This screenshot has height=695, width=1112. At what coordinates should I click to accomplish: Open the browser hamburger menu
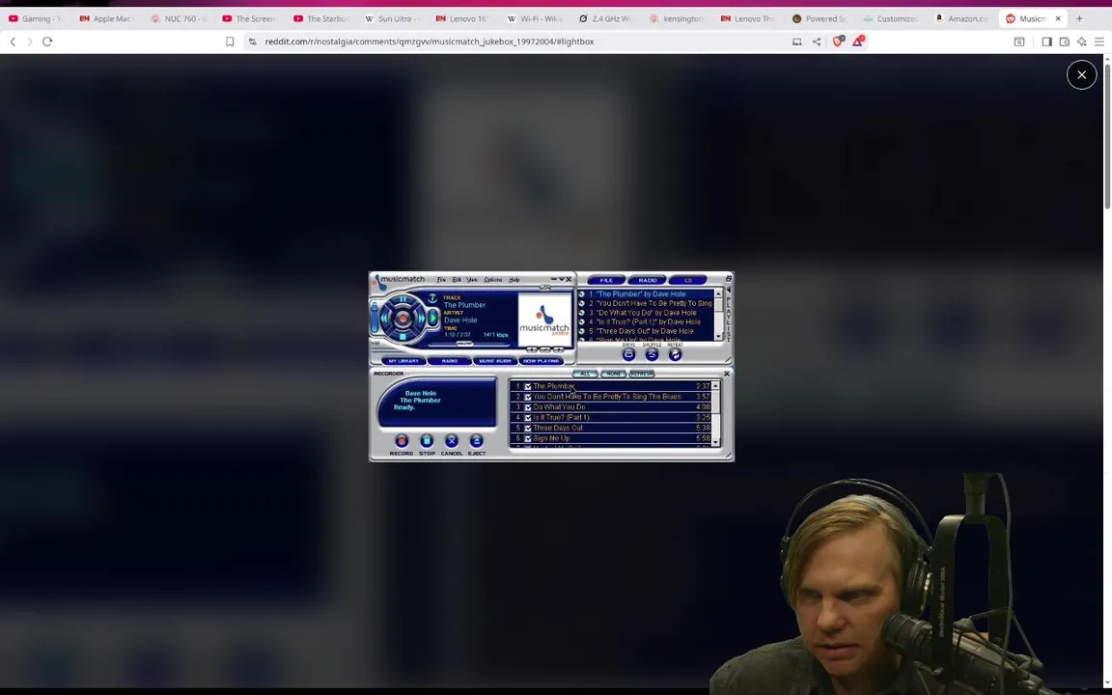click(x=1099, y=42)
